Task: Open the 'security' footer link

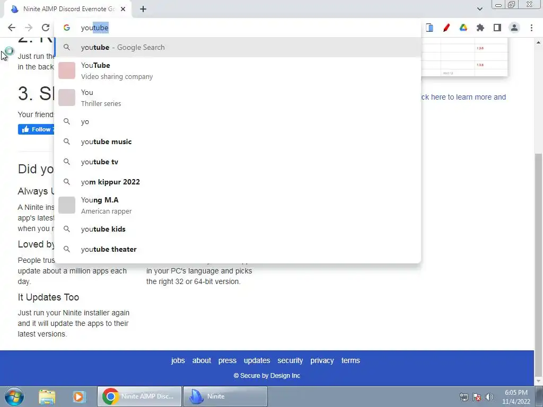Action: [290, 360]
